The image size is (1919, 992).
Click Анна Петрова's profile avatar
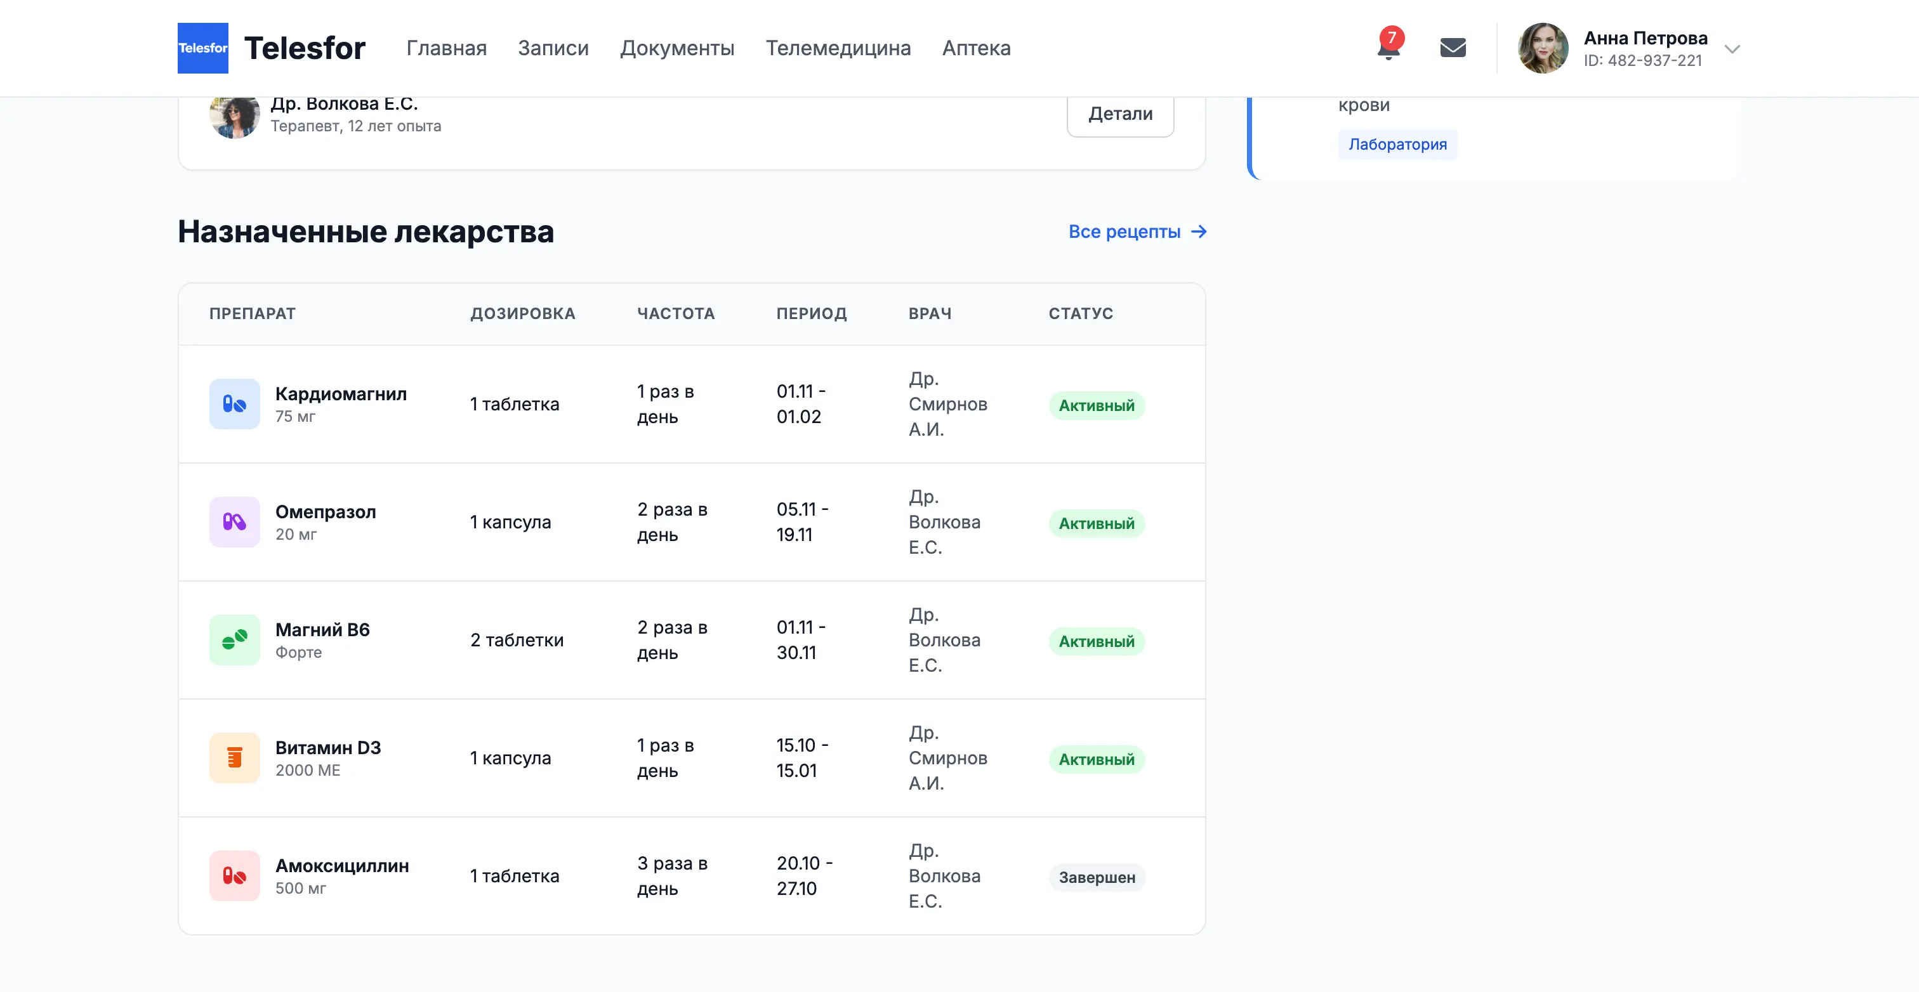[x=1543, y=48]
